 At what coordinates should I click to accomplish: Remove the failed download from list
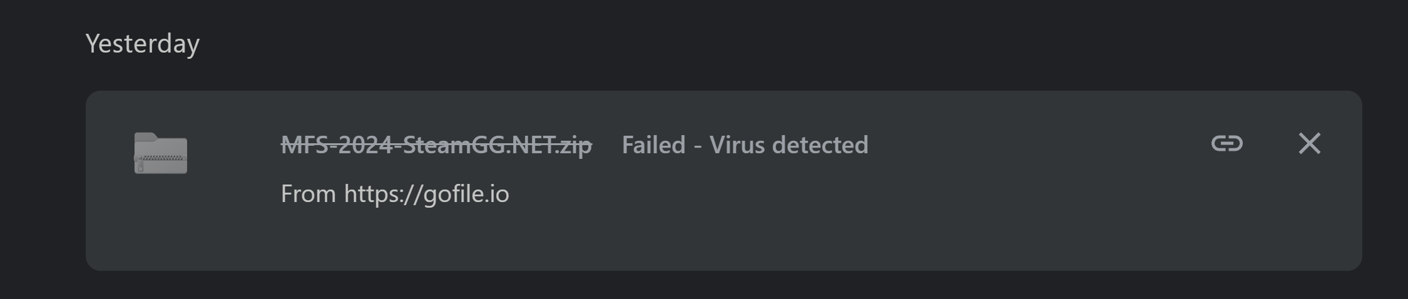point(1309,144)
